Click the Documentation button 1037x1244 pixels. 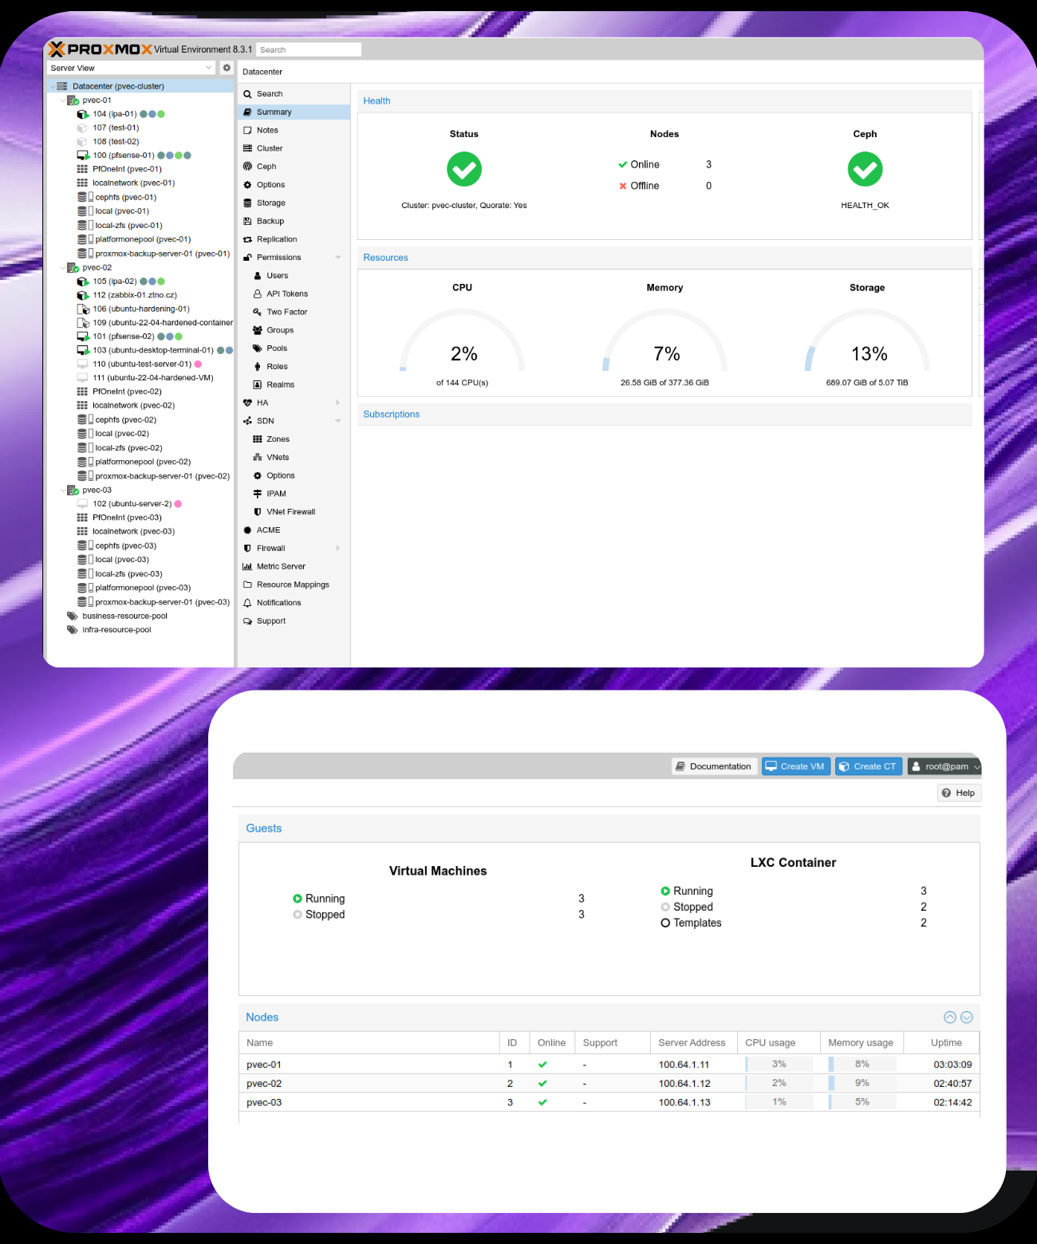click(x=714, y=766)
